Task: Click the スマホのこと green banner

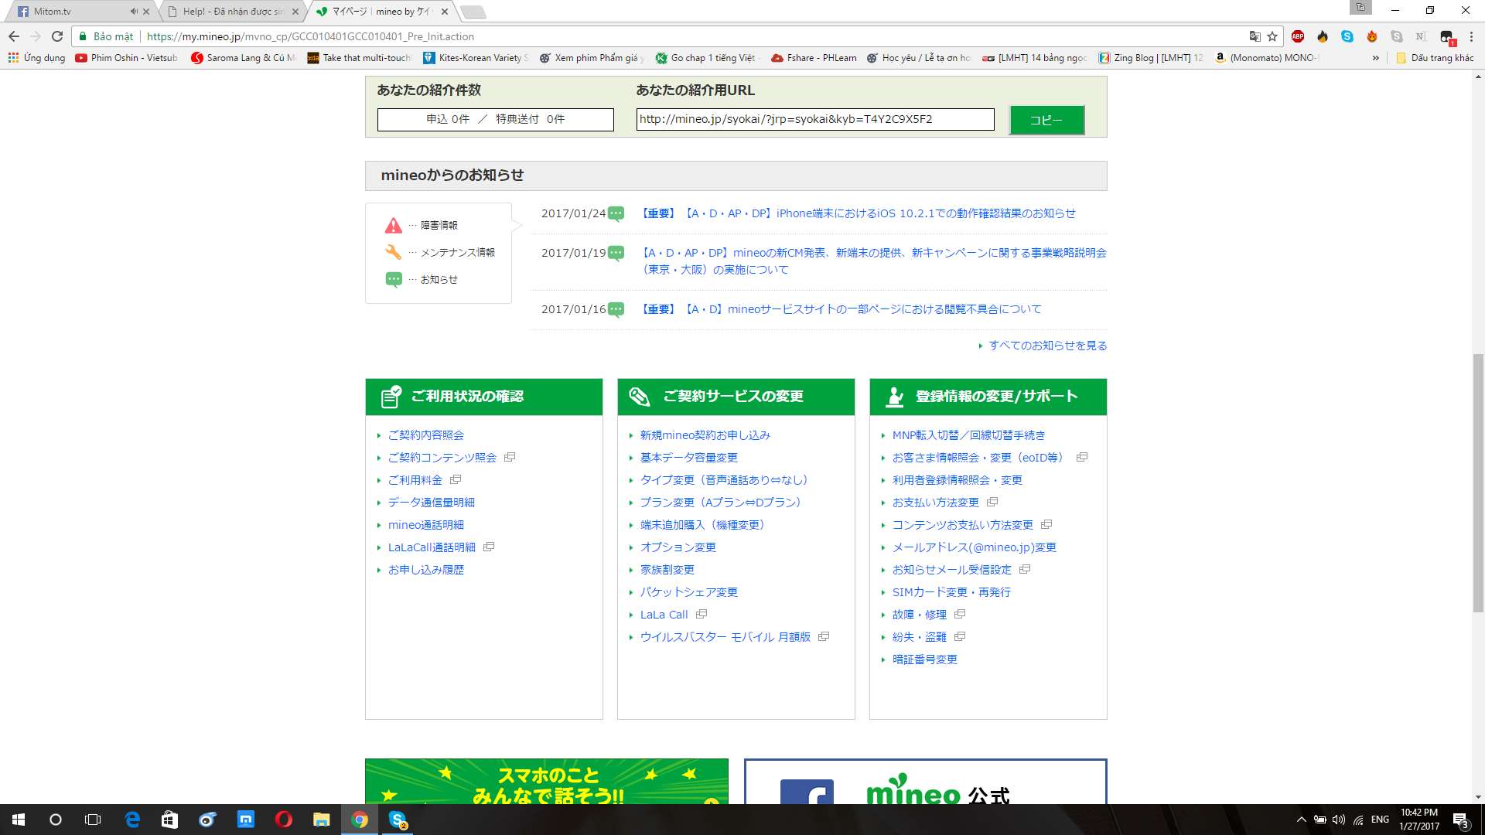Action: tap(547, 782)
